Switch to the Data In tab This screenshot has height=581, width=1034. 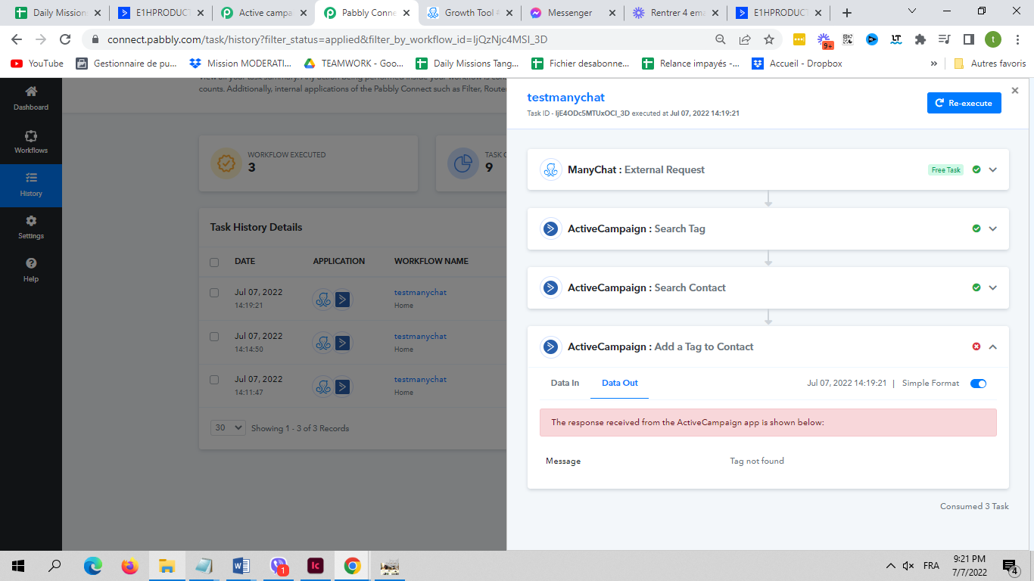point(565,383)
